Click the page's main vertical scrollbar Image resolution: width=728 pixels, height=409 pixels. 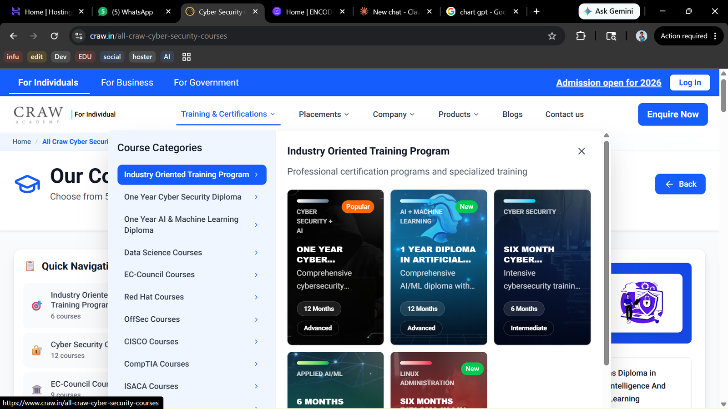coord(723,95)
